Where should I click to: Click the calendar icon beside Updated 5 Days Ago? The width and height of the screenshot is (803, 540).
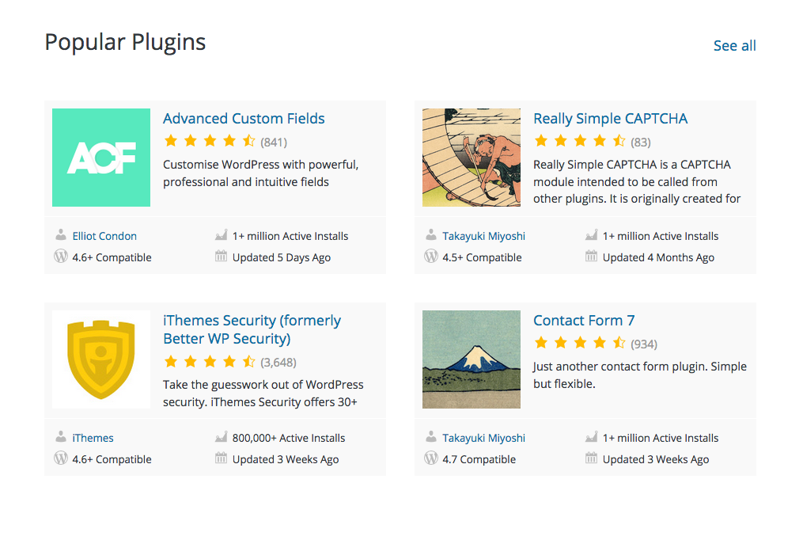point(222,257)
